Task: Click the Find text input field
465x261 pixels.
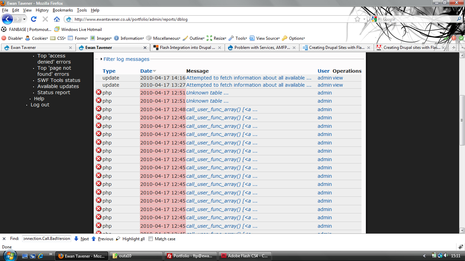Action: pyautogui.click(x=47, y=239)
